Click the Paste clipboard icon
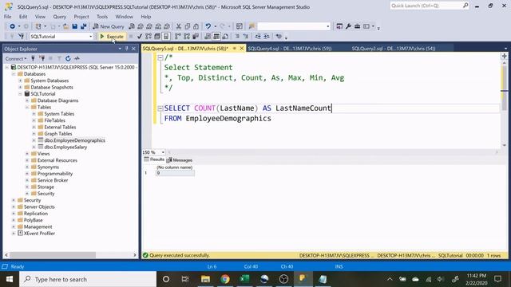This screenshot has height=287, width=511. point(196,26)
